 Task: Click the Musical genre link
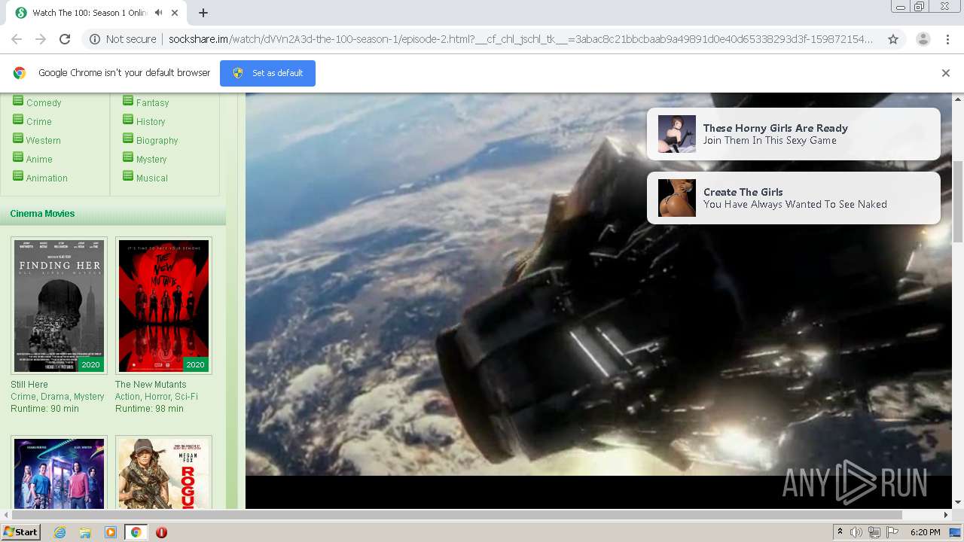(151, 178)
